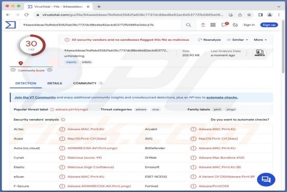Click Do you want to automate checks?
287x192 pixels.
(x=240, y=119)
